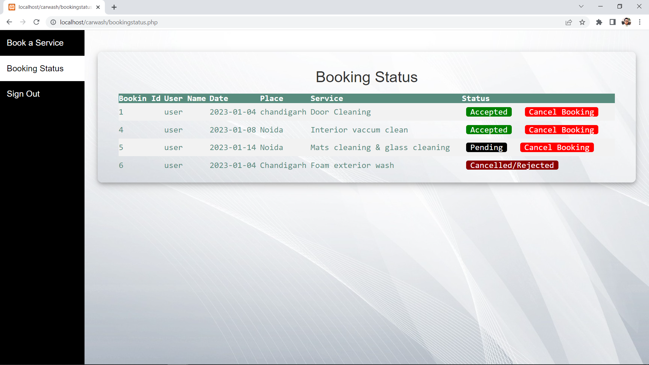Open Book a Service from sidebar

(x=35, y=43)
